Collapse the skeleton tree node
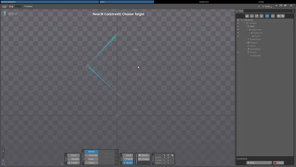Image resolution: width=296 pixels, height=167 pixels. coord(245,23)
